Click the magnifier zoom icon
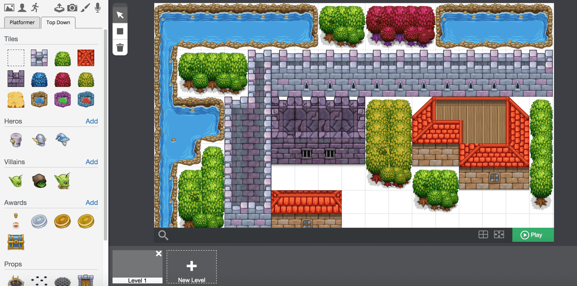The image size is (577, 286). (x=163, y=235)
